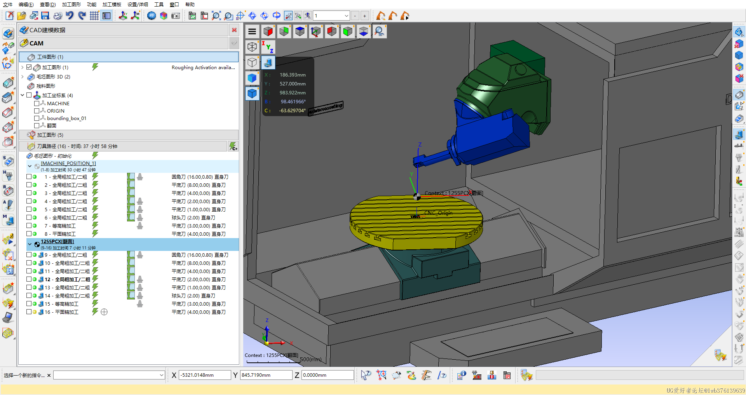Toggle the machine display icon in viewport
The height and width of the screenshot is (395, 746).
[x=268, y=63]
